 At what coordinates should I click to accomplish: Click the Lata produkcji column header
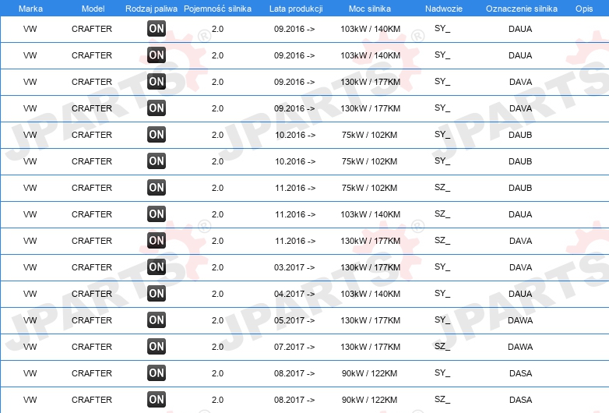296,9
